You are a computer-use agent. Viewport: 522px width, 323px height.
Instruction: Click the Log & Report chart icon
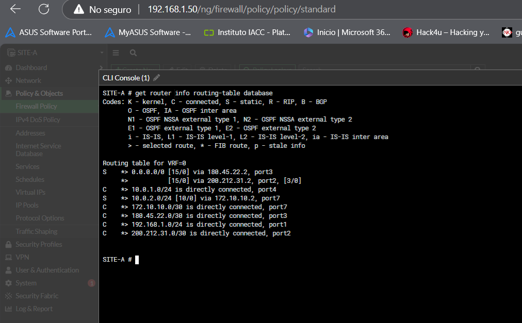pos(8,309)
